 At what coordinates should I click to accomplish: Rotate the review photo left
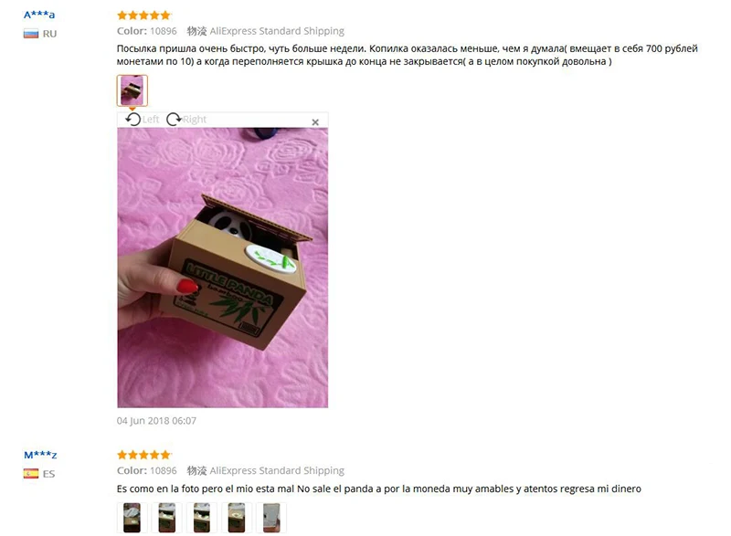pos(143,120)
